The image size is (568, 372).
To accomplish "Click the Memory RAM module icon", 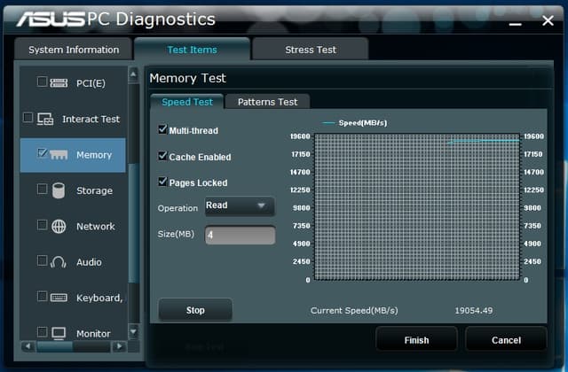I will coord(59,155).
